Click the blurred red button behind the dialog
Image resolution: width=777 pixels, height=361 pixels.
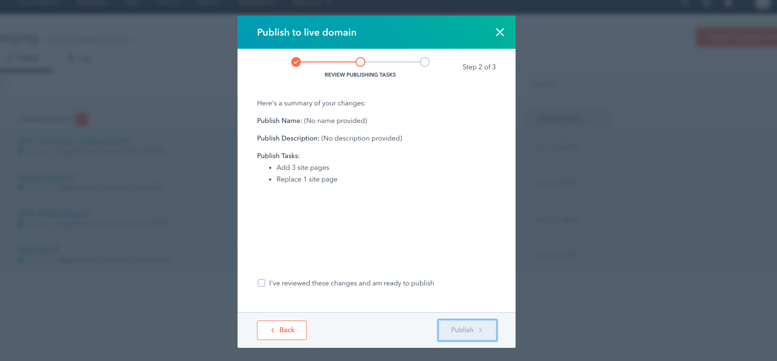(x=737, y=37)
